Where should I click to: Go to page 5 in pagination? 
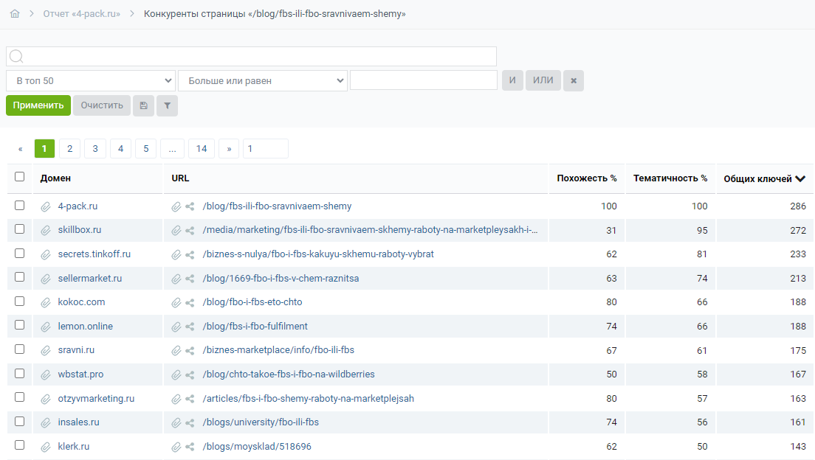tap(146, 148)
